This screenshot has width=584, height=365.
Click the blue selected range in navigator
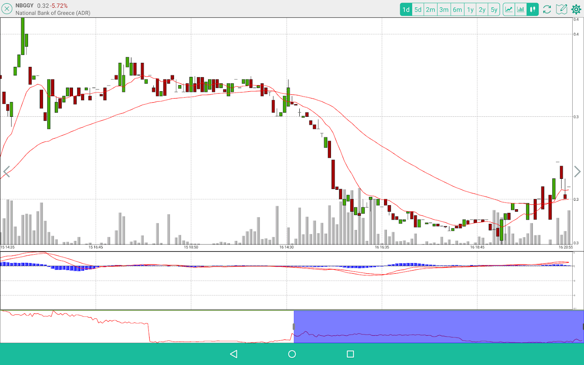439,326
